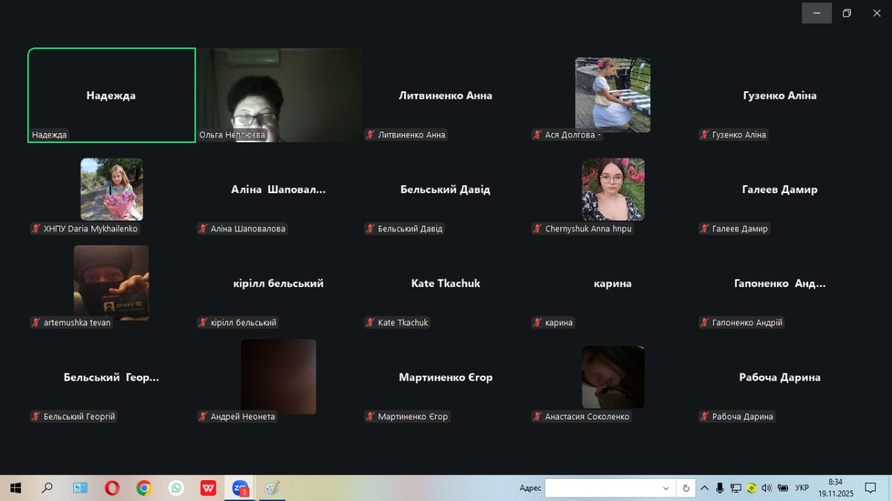Click the refresh button beside address field
This screenshot has width=892, height=501.
[686, 488]
